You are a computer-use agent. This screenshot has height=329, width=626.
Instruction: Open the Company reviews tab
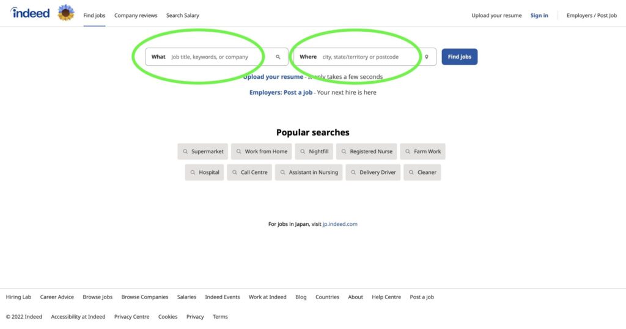point(136,15)
